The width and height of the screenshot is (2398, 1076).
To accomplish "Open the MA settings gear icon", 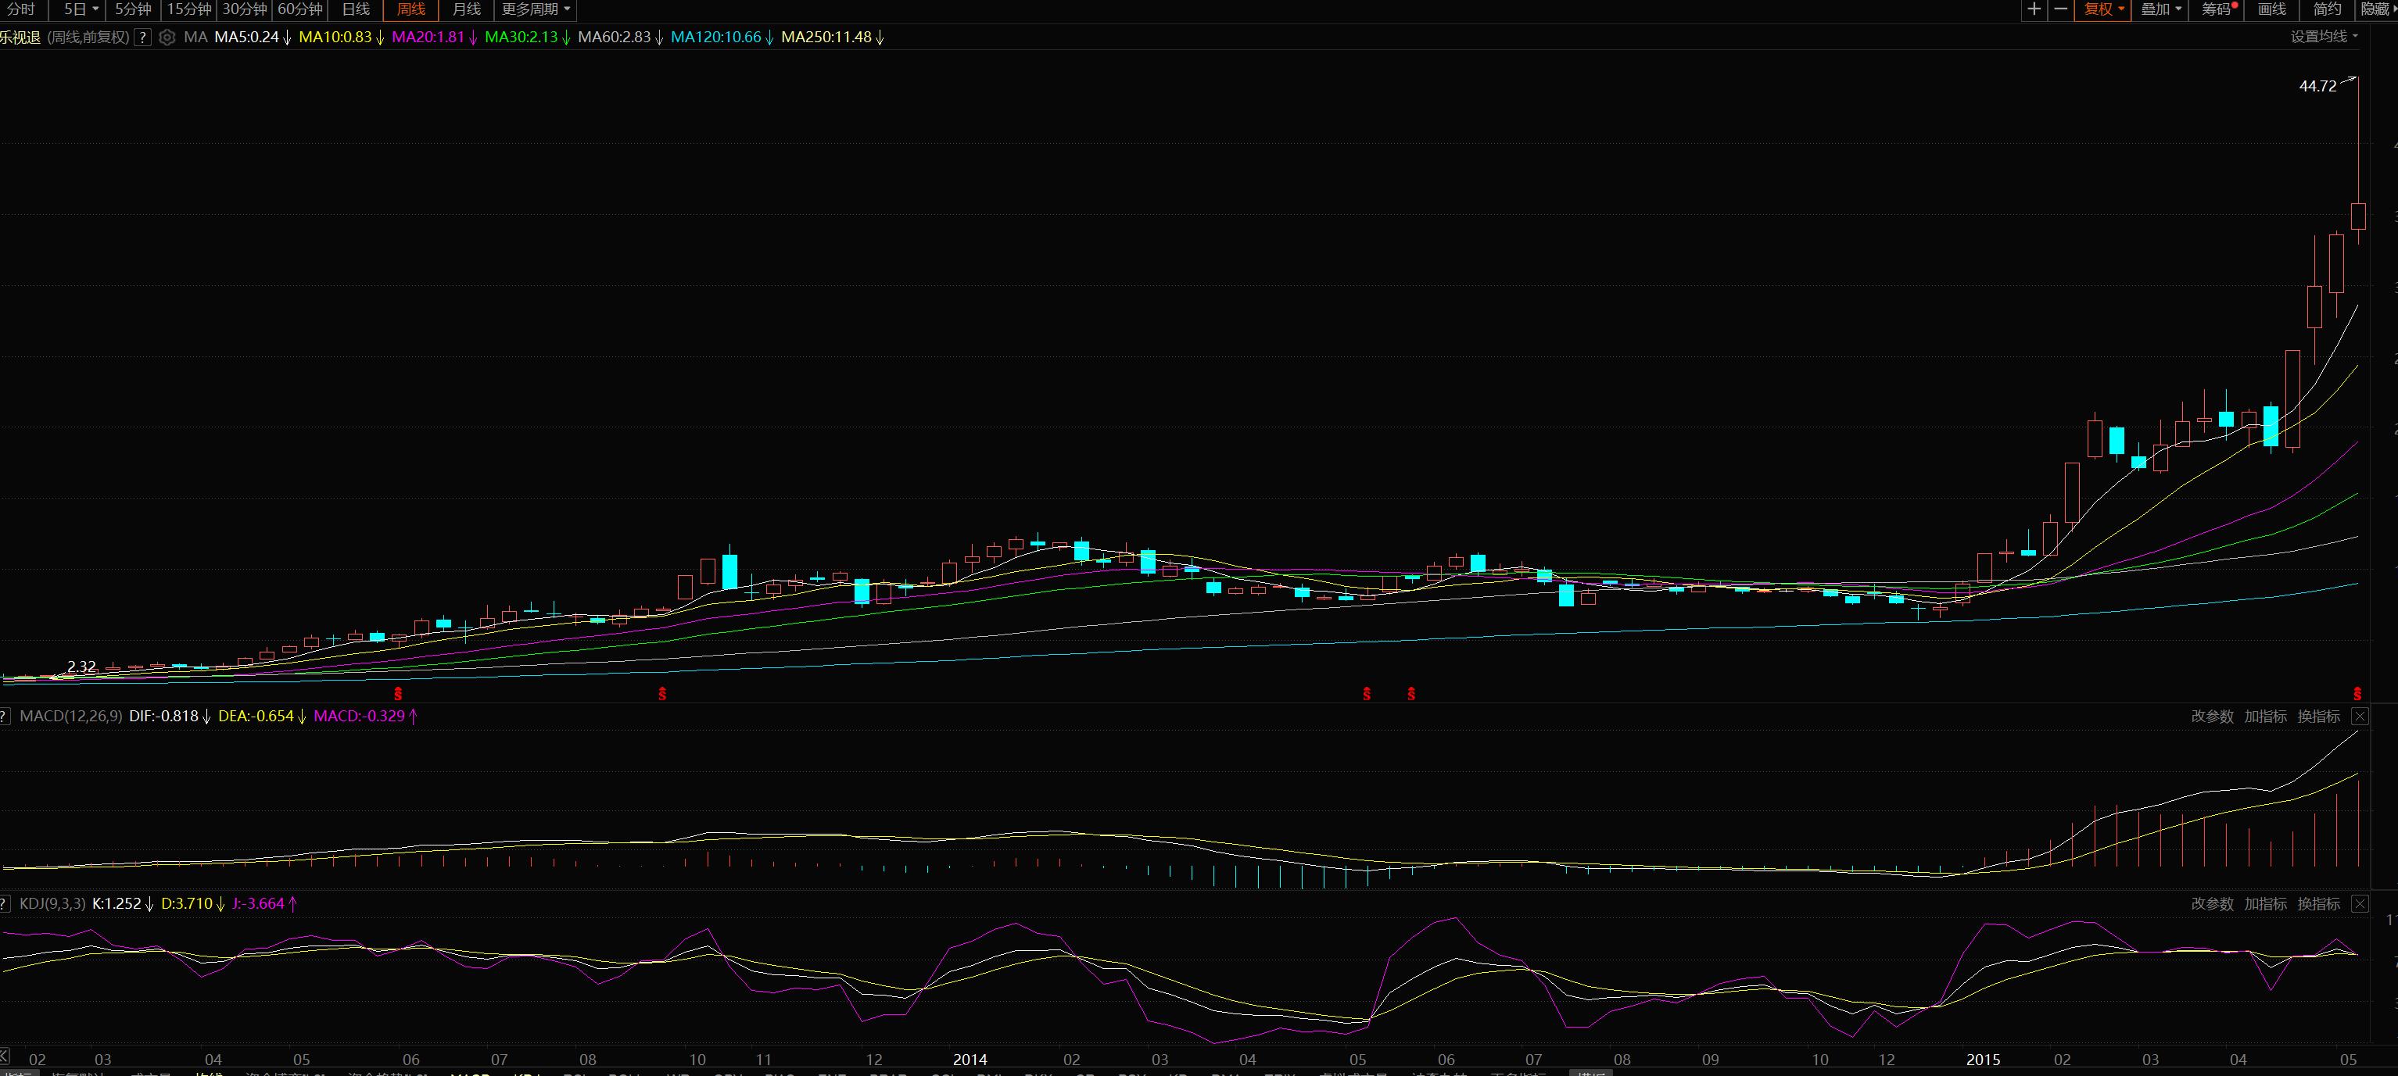I will (x=167, y=38).
